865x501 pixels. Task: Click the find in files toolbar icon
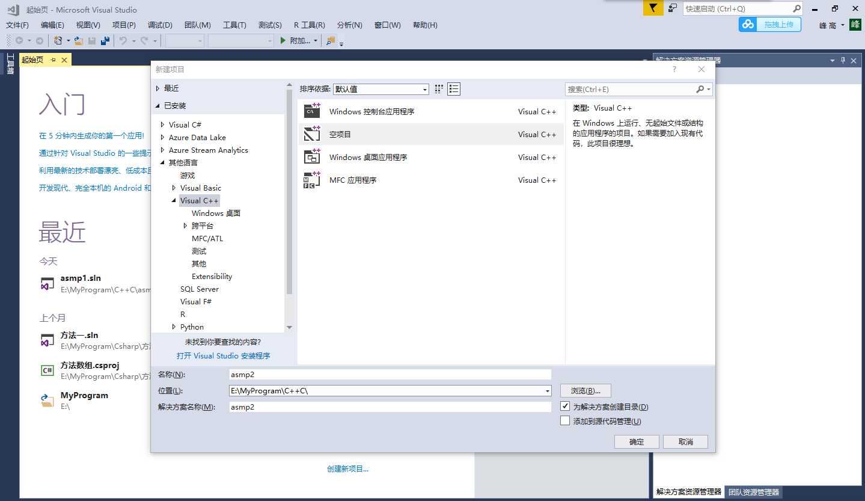pyautogui.click(x=331, y=40)
